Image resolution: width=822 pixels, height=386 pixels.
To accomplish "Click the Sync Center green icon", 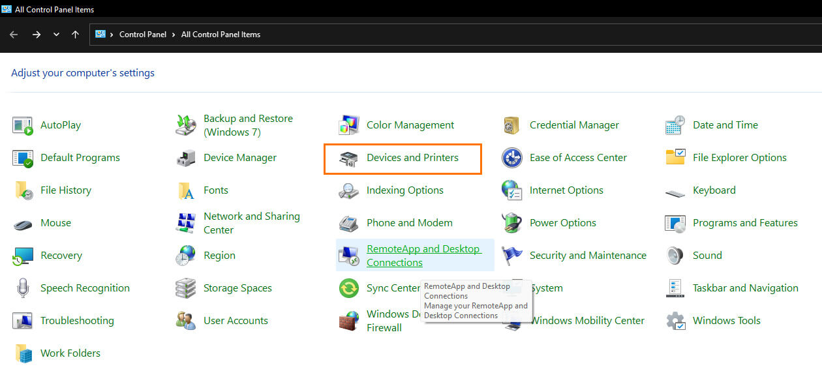I will 349,288.
